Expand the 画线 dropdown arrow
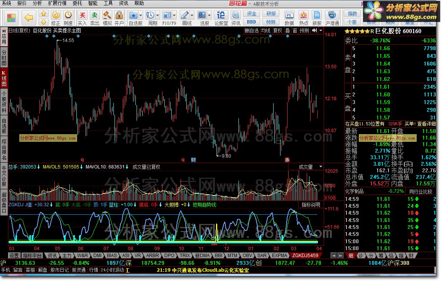The height and width of the screenshot is (281, 441). (192, 15)
